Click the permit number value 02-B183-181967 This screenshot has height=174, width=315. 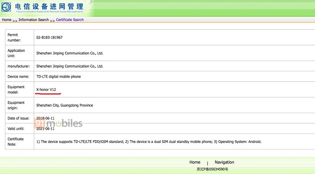[x=49, y=37]
